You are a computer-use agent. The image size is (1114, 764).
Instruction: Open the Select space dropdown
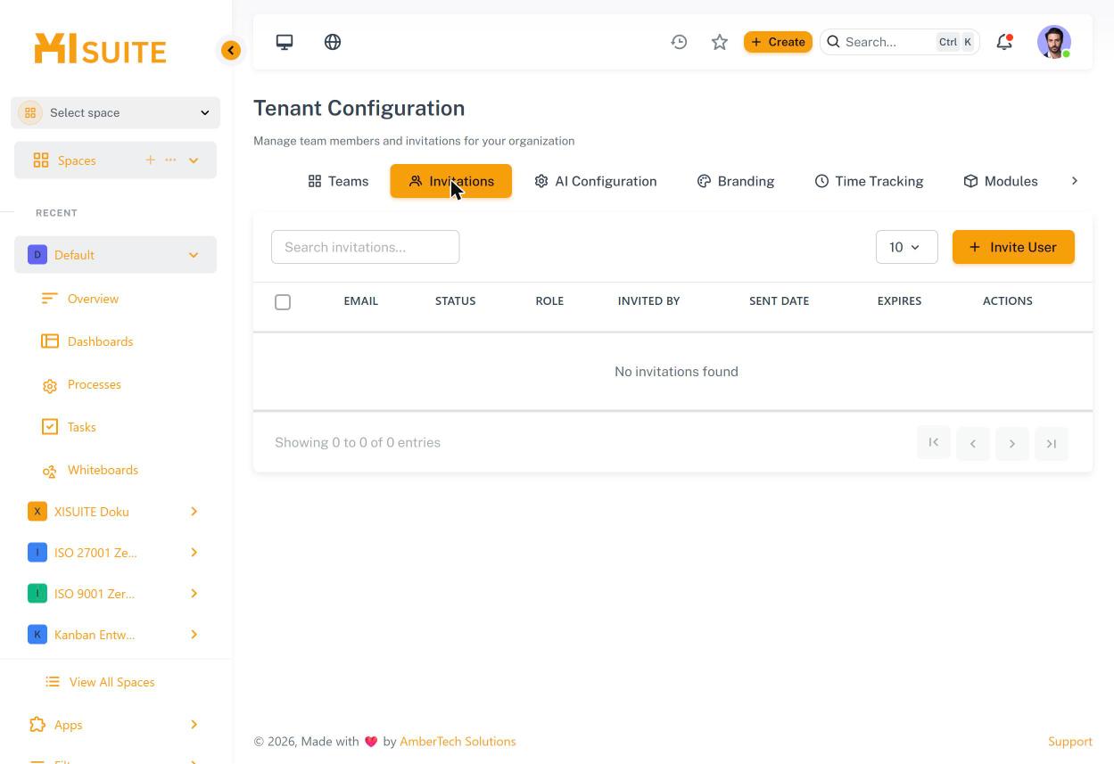tap(116, 113)
